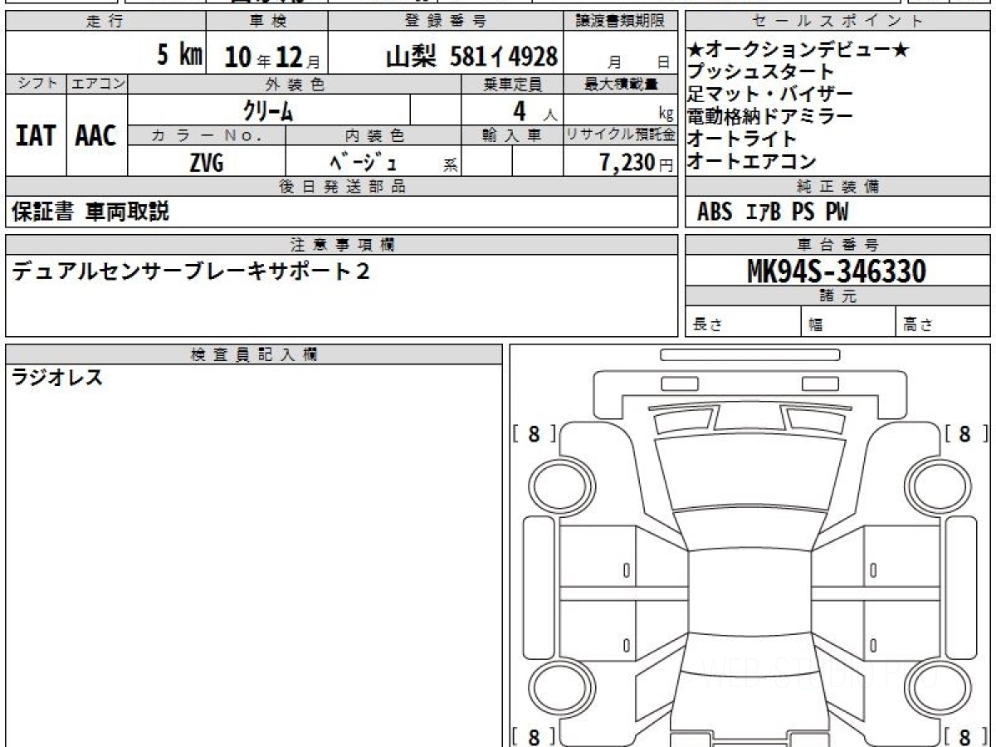Select the color number ZVG
996x747 pixels.
tap(206, 164)
